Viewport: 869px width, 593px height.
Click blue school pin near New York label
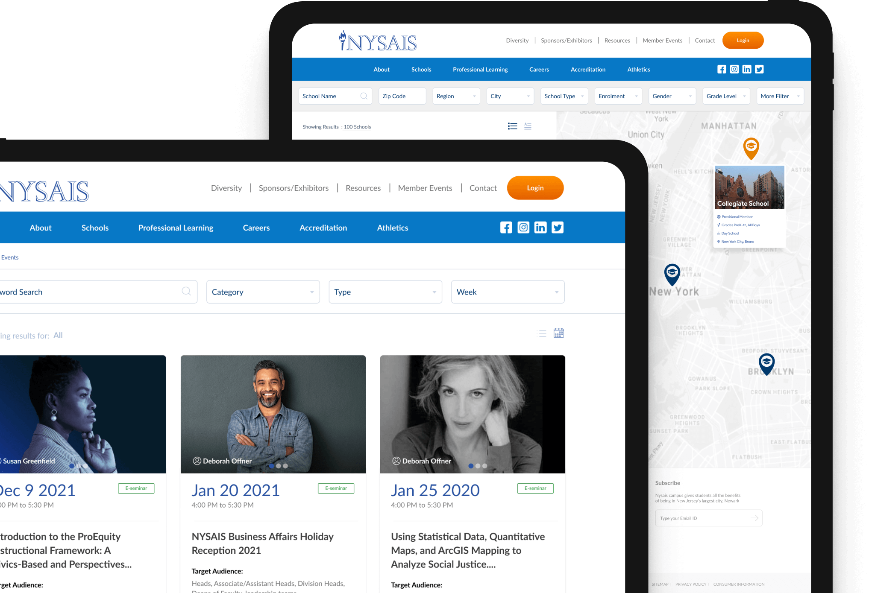[x=672, y=275]
